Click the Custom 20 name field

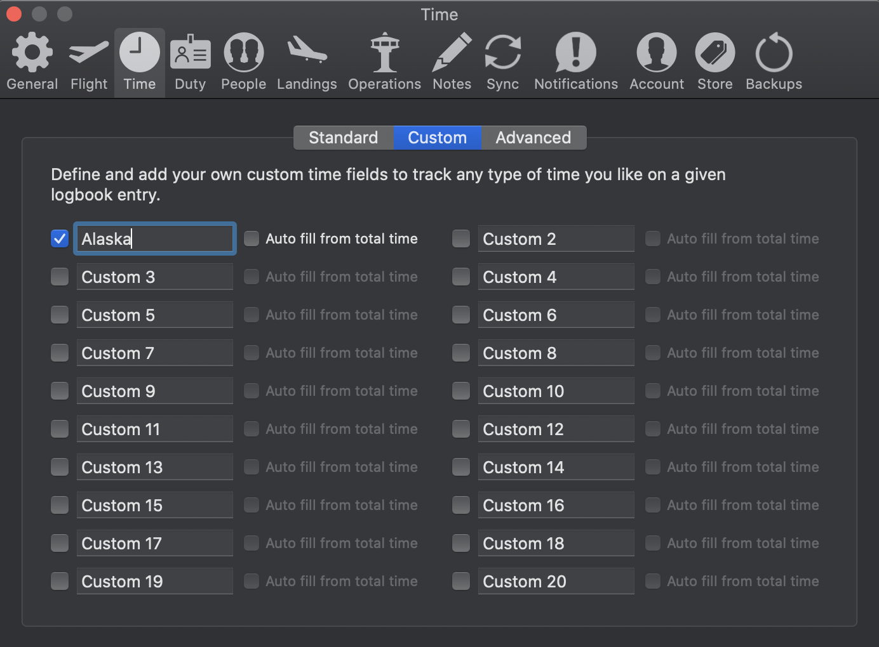pos(556,581)
